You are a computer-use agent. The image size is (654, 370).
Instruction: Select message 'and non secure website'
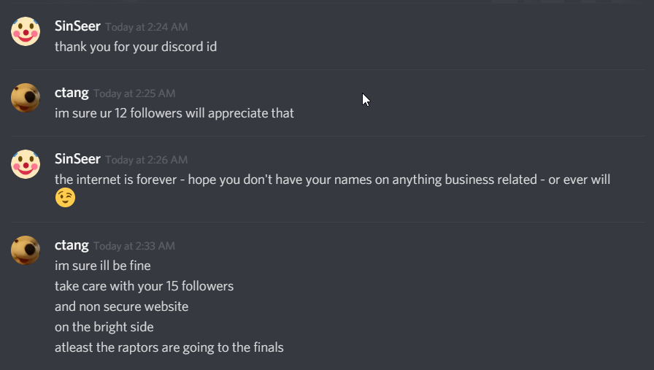click(x=122, y=307)
